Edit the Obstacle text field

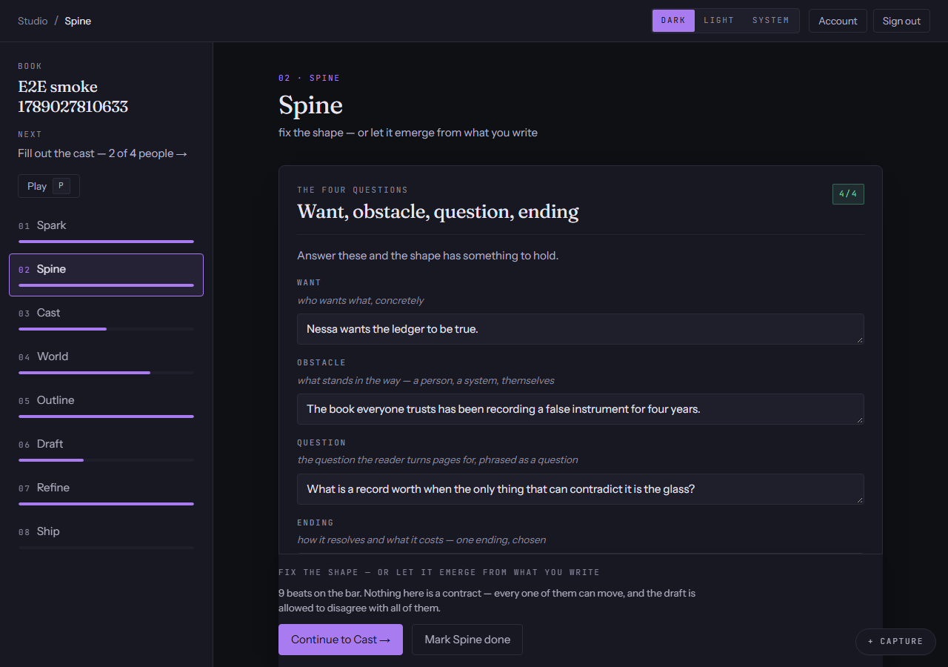(581, 409)
